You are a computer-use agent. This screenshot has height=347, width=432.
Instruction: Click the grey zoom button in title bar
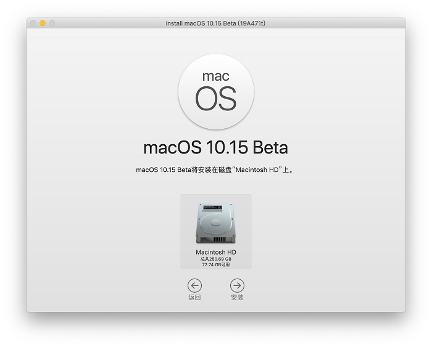52,23
